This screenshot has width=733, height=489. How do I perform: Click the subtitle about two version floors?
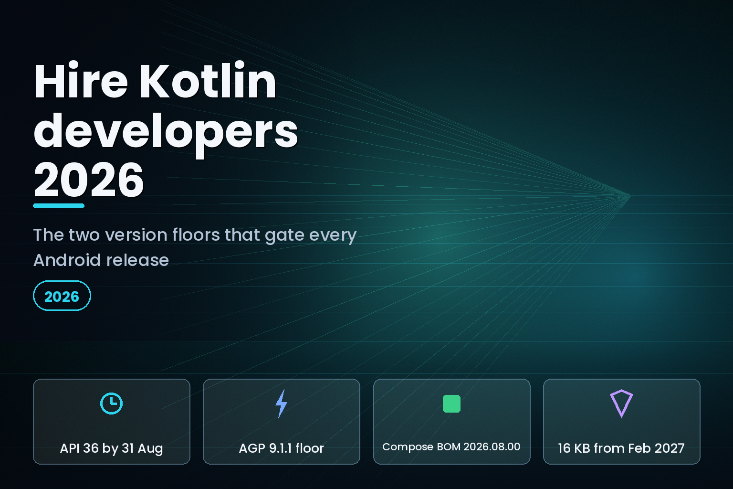195,247
